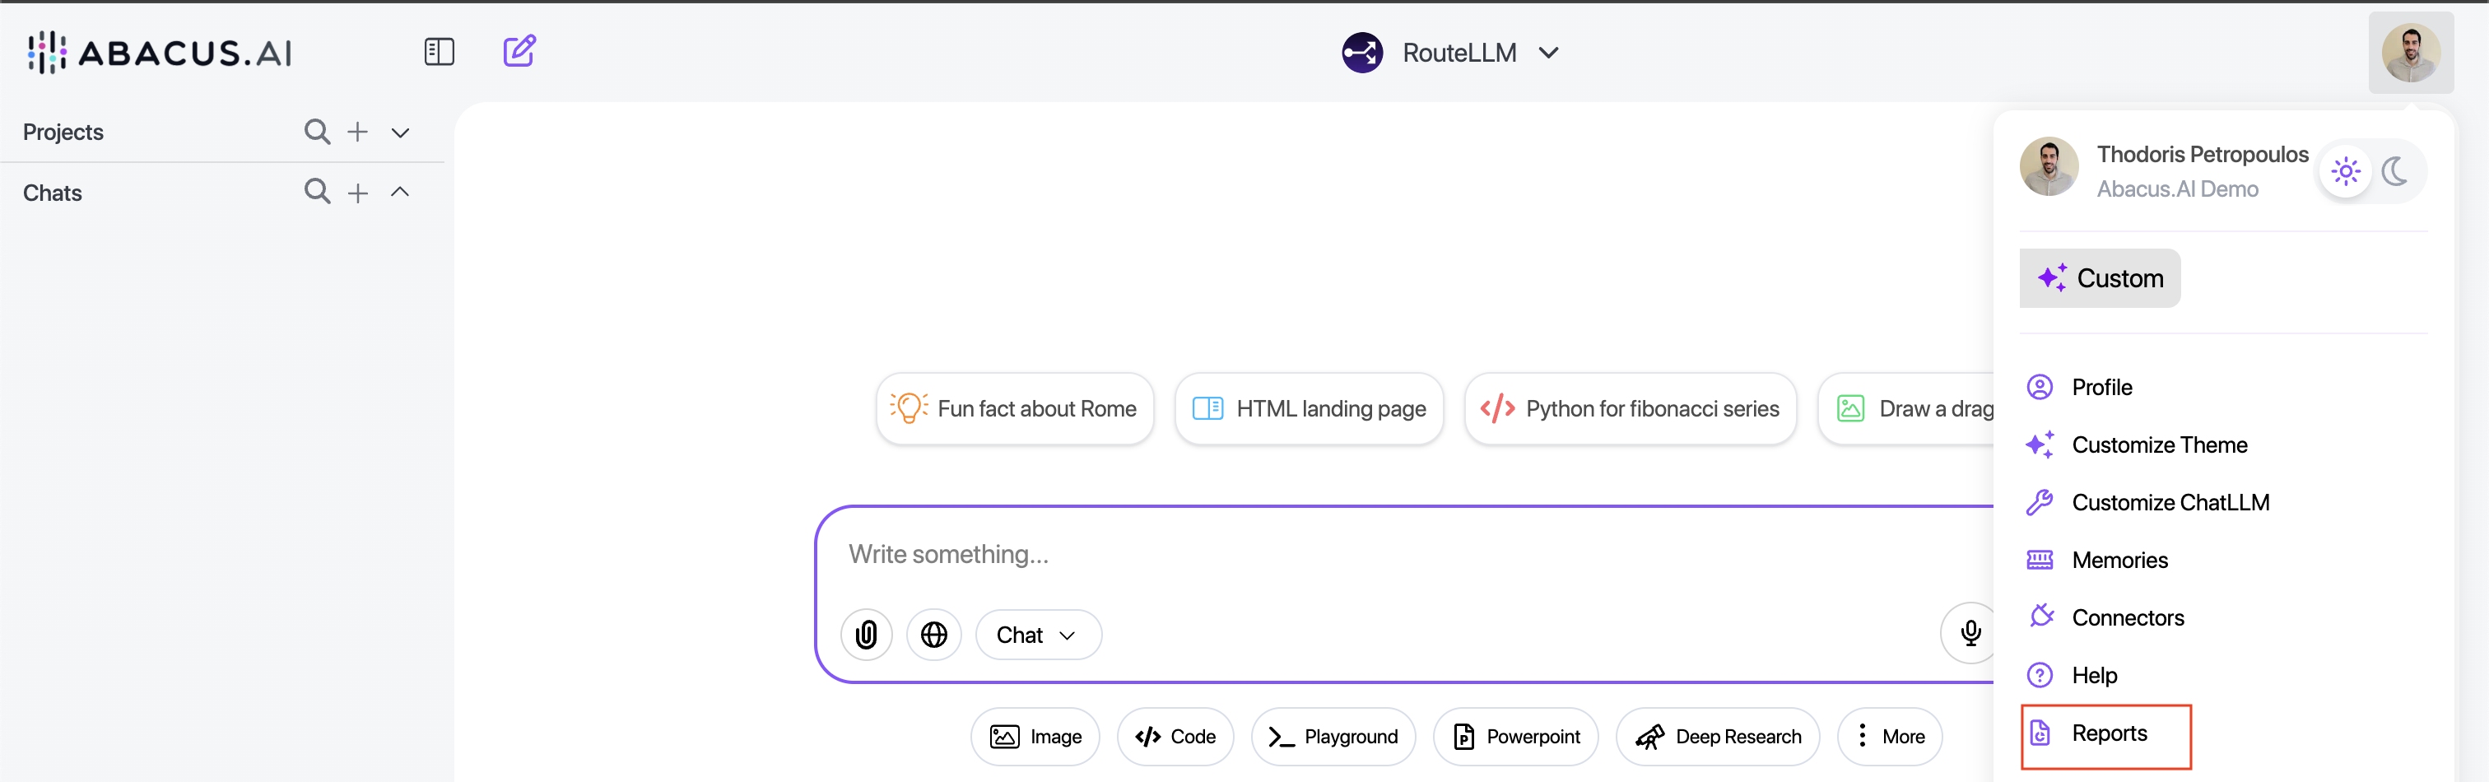
Task: Switch to light mode sun toggle
Action: pyautogui.click(x=2345, y=172)
